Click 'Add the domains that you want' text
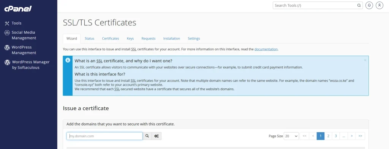 tap(120, 124)
